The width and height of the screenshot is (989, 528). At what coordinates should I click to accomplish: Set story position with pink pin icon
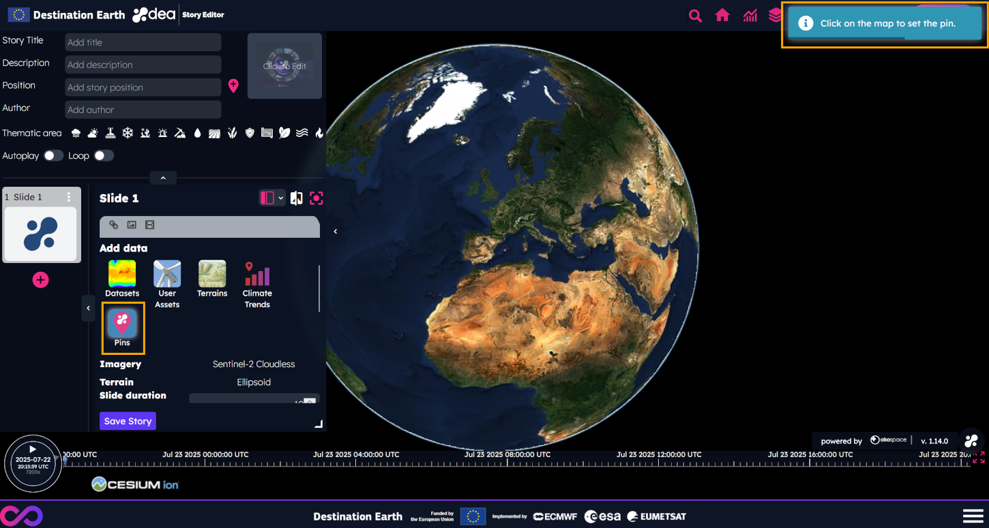(233, 86)
